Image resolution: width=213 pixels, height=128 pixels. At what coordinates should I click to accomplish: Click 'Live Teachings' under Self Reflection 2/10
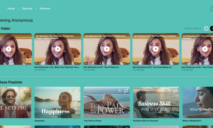tap(89, 70)
